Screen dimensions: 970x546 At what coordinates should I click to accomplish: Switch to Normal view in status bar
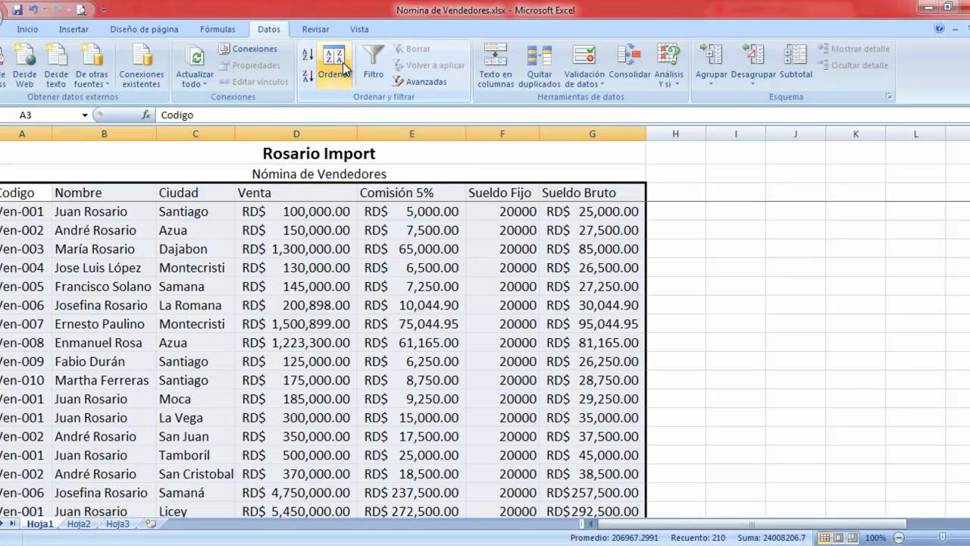pos(823,538)
